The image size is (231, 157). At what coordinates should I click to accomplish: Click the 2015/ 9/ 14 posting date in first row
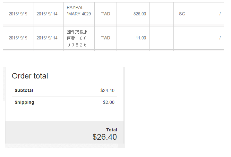[47, 14]
